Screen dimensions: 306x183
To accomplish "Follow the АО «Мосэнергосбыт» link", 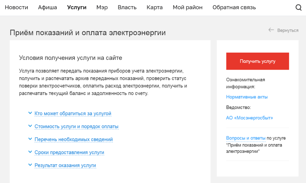I will coord(250,118).
